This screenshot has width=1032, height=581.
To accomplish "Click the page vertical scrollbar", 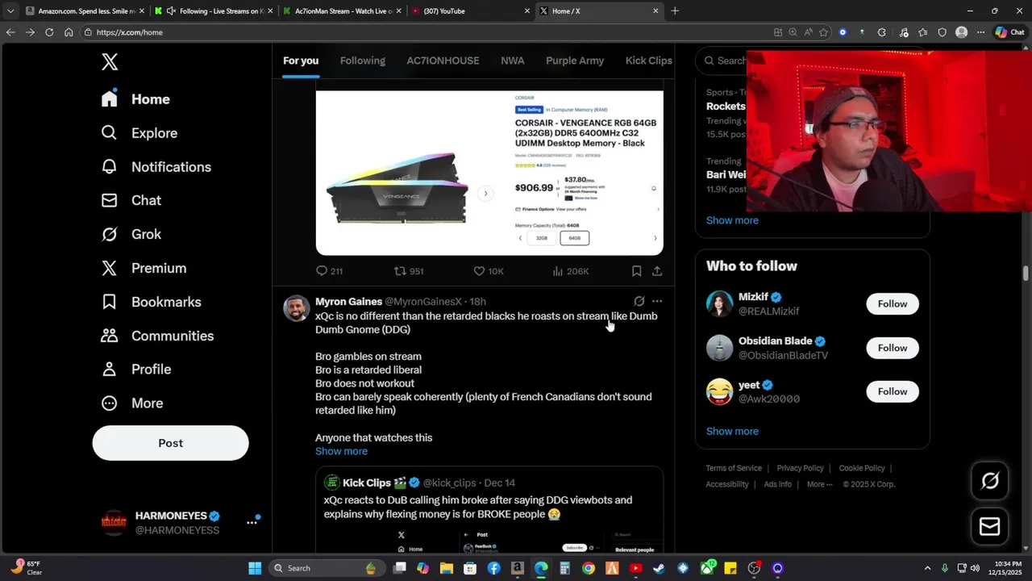I will (1026, 273).
